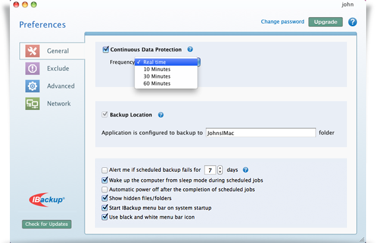
Task: Switch to the Exclude tab
Action: point(52,68)
